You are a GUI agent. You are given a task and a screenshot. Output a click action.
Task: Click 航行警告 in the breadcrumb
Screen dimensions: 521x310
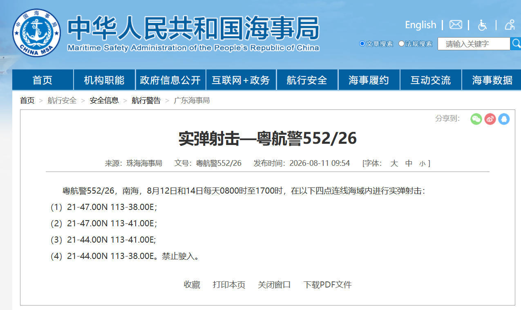coord(146,100)
